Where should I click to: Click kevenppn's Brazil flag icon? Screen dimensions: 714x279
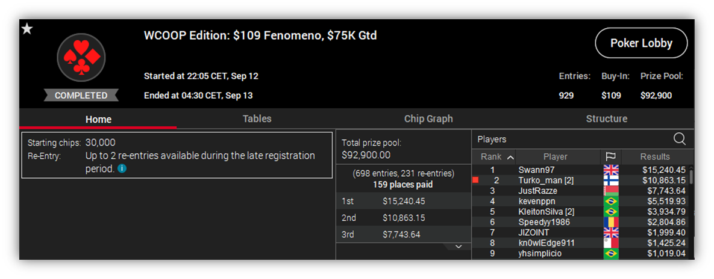(x=610, y=201)
